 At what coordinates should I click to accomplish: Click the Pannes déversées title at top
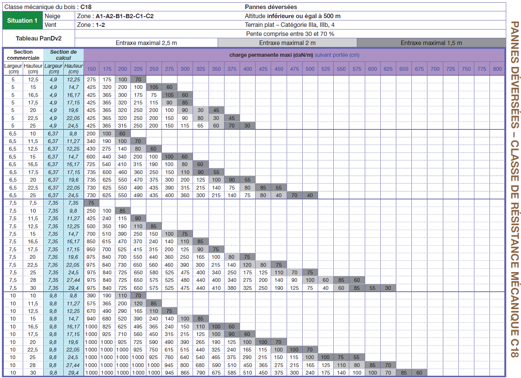pos(271,7)
